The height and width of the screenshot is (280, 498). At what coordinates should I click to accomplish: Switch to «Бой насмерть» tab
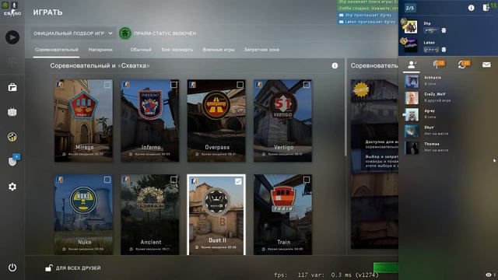coord(177,50)
